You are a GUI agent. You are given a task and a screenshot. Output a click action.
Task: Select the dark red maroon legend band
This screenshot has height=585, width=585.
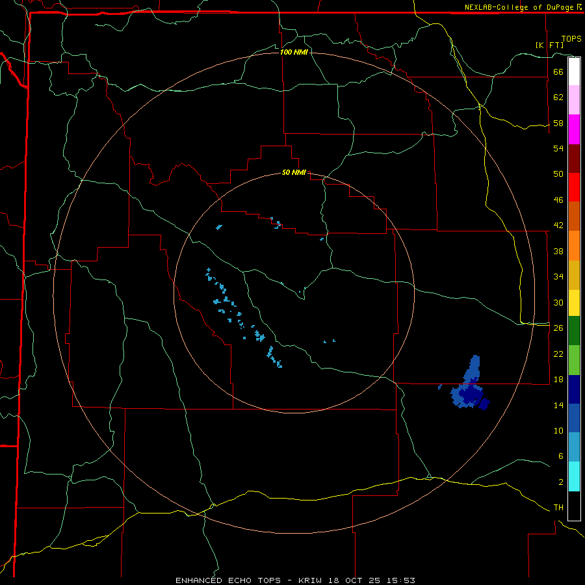(x=574, y=159)
